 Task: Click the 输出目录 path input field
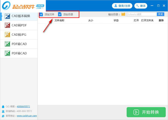[x=142, y=14]
